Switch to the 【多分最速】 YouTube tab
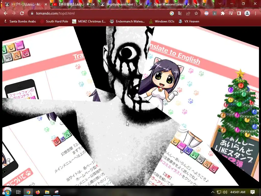 71,4
